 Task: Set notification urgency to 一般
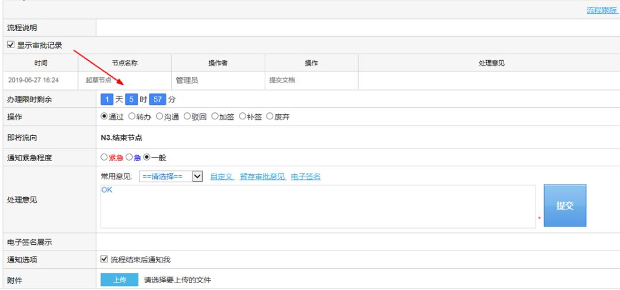[x=147, y=157]
